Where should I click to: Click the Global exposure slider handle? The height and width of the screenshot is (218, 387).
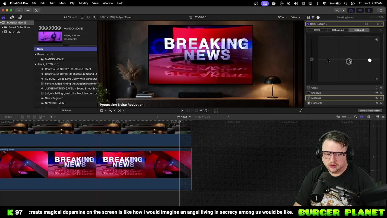[x=312, y=59]
